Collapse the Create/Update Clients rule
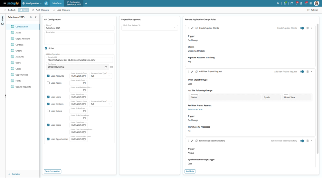322x178 pixels. 311,28
